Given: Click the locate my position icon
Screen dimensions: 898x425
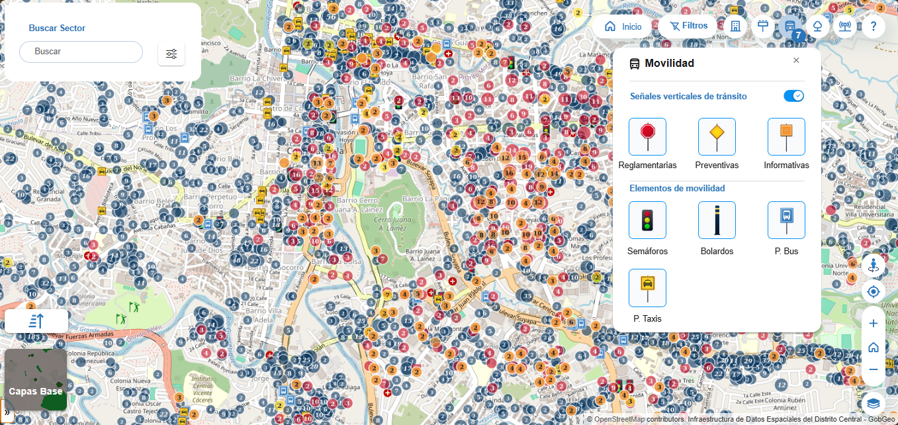Looking at the screenshot, I should click(874, 291).
